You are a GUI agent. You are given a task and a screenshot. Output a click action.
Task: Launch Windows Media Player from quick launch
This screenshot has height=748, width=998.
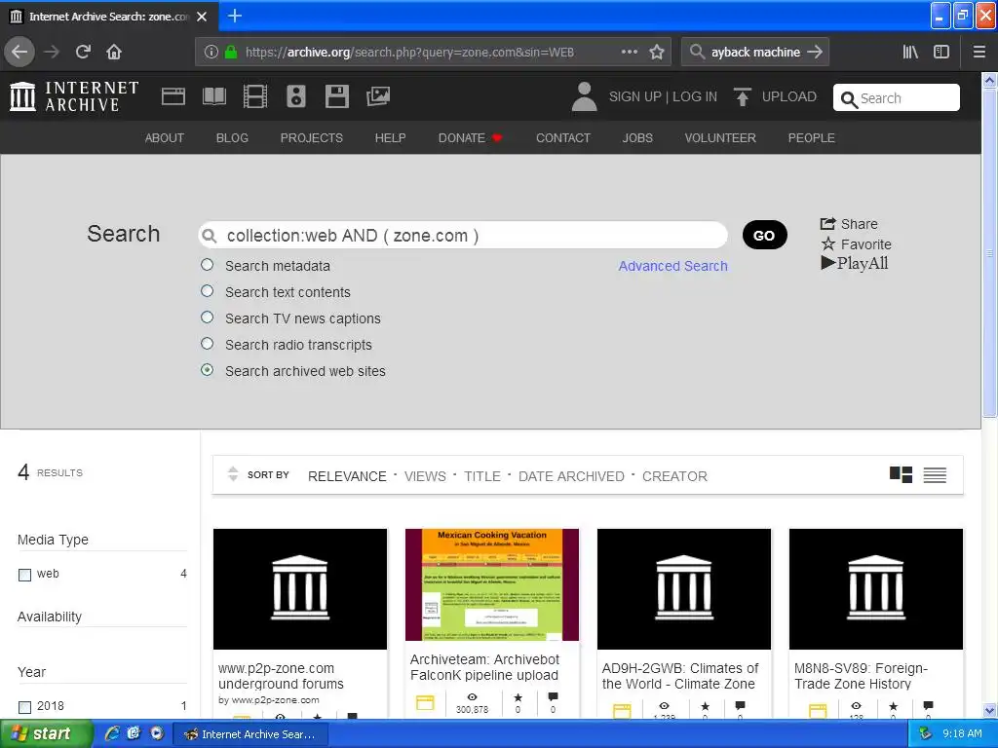(x=157, y=733)
